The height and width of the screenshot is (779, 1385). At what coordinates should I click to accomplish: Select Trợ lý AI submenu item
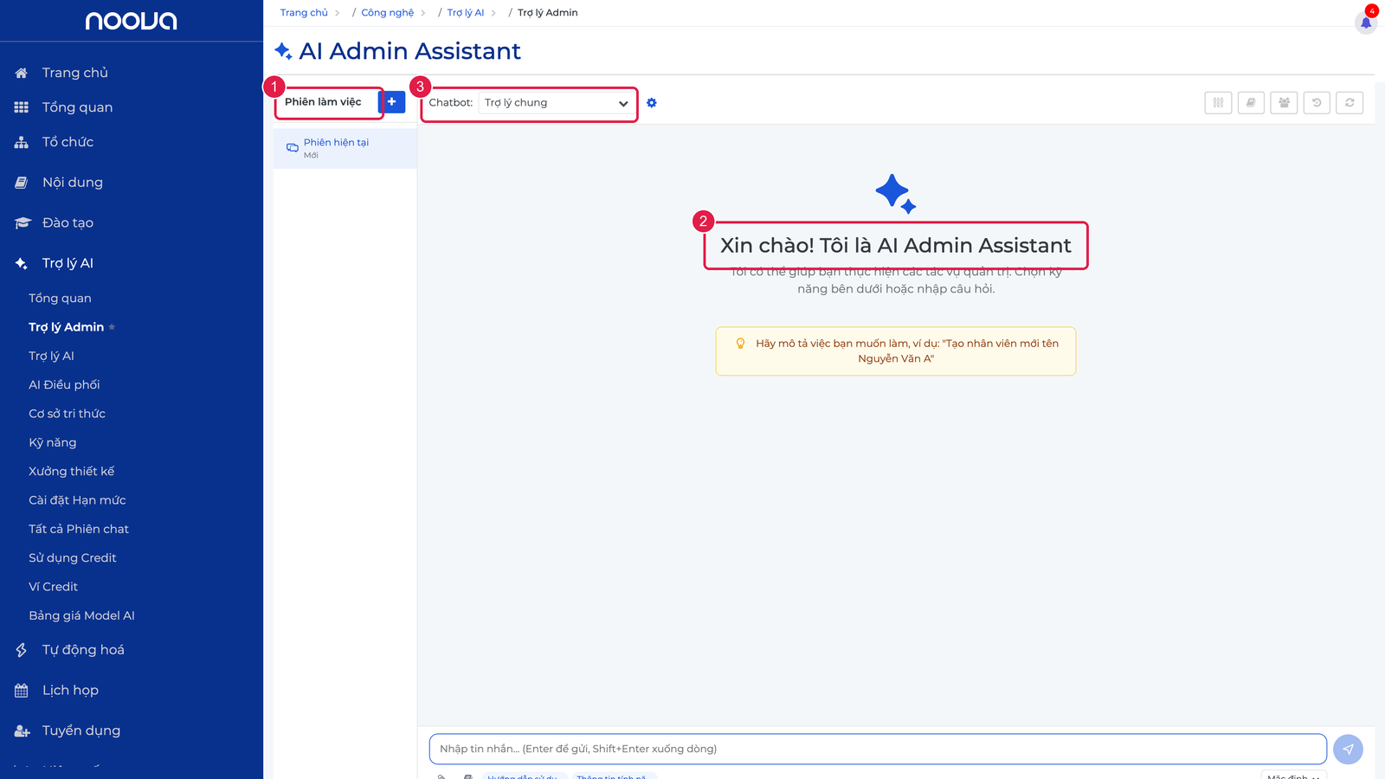coord(51,356)
